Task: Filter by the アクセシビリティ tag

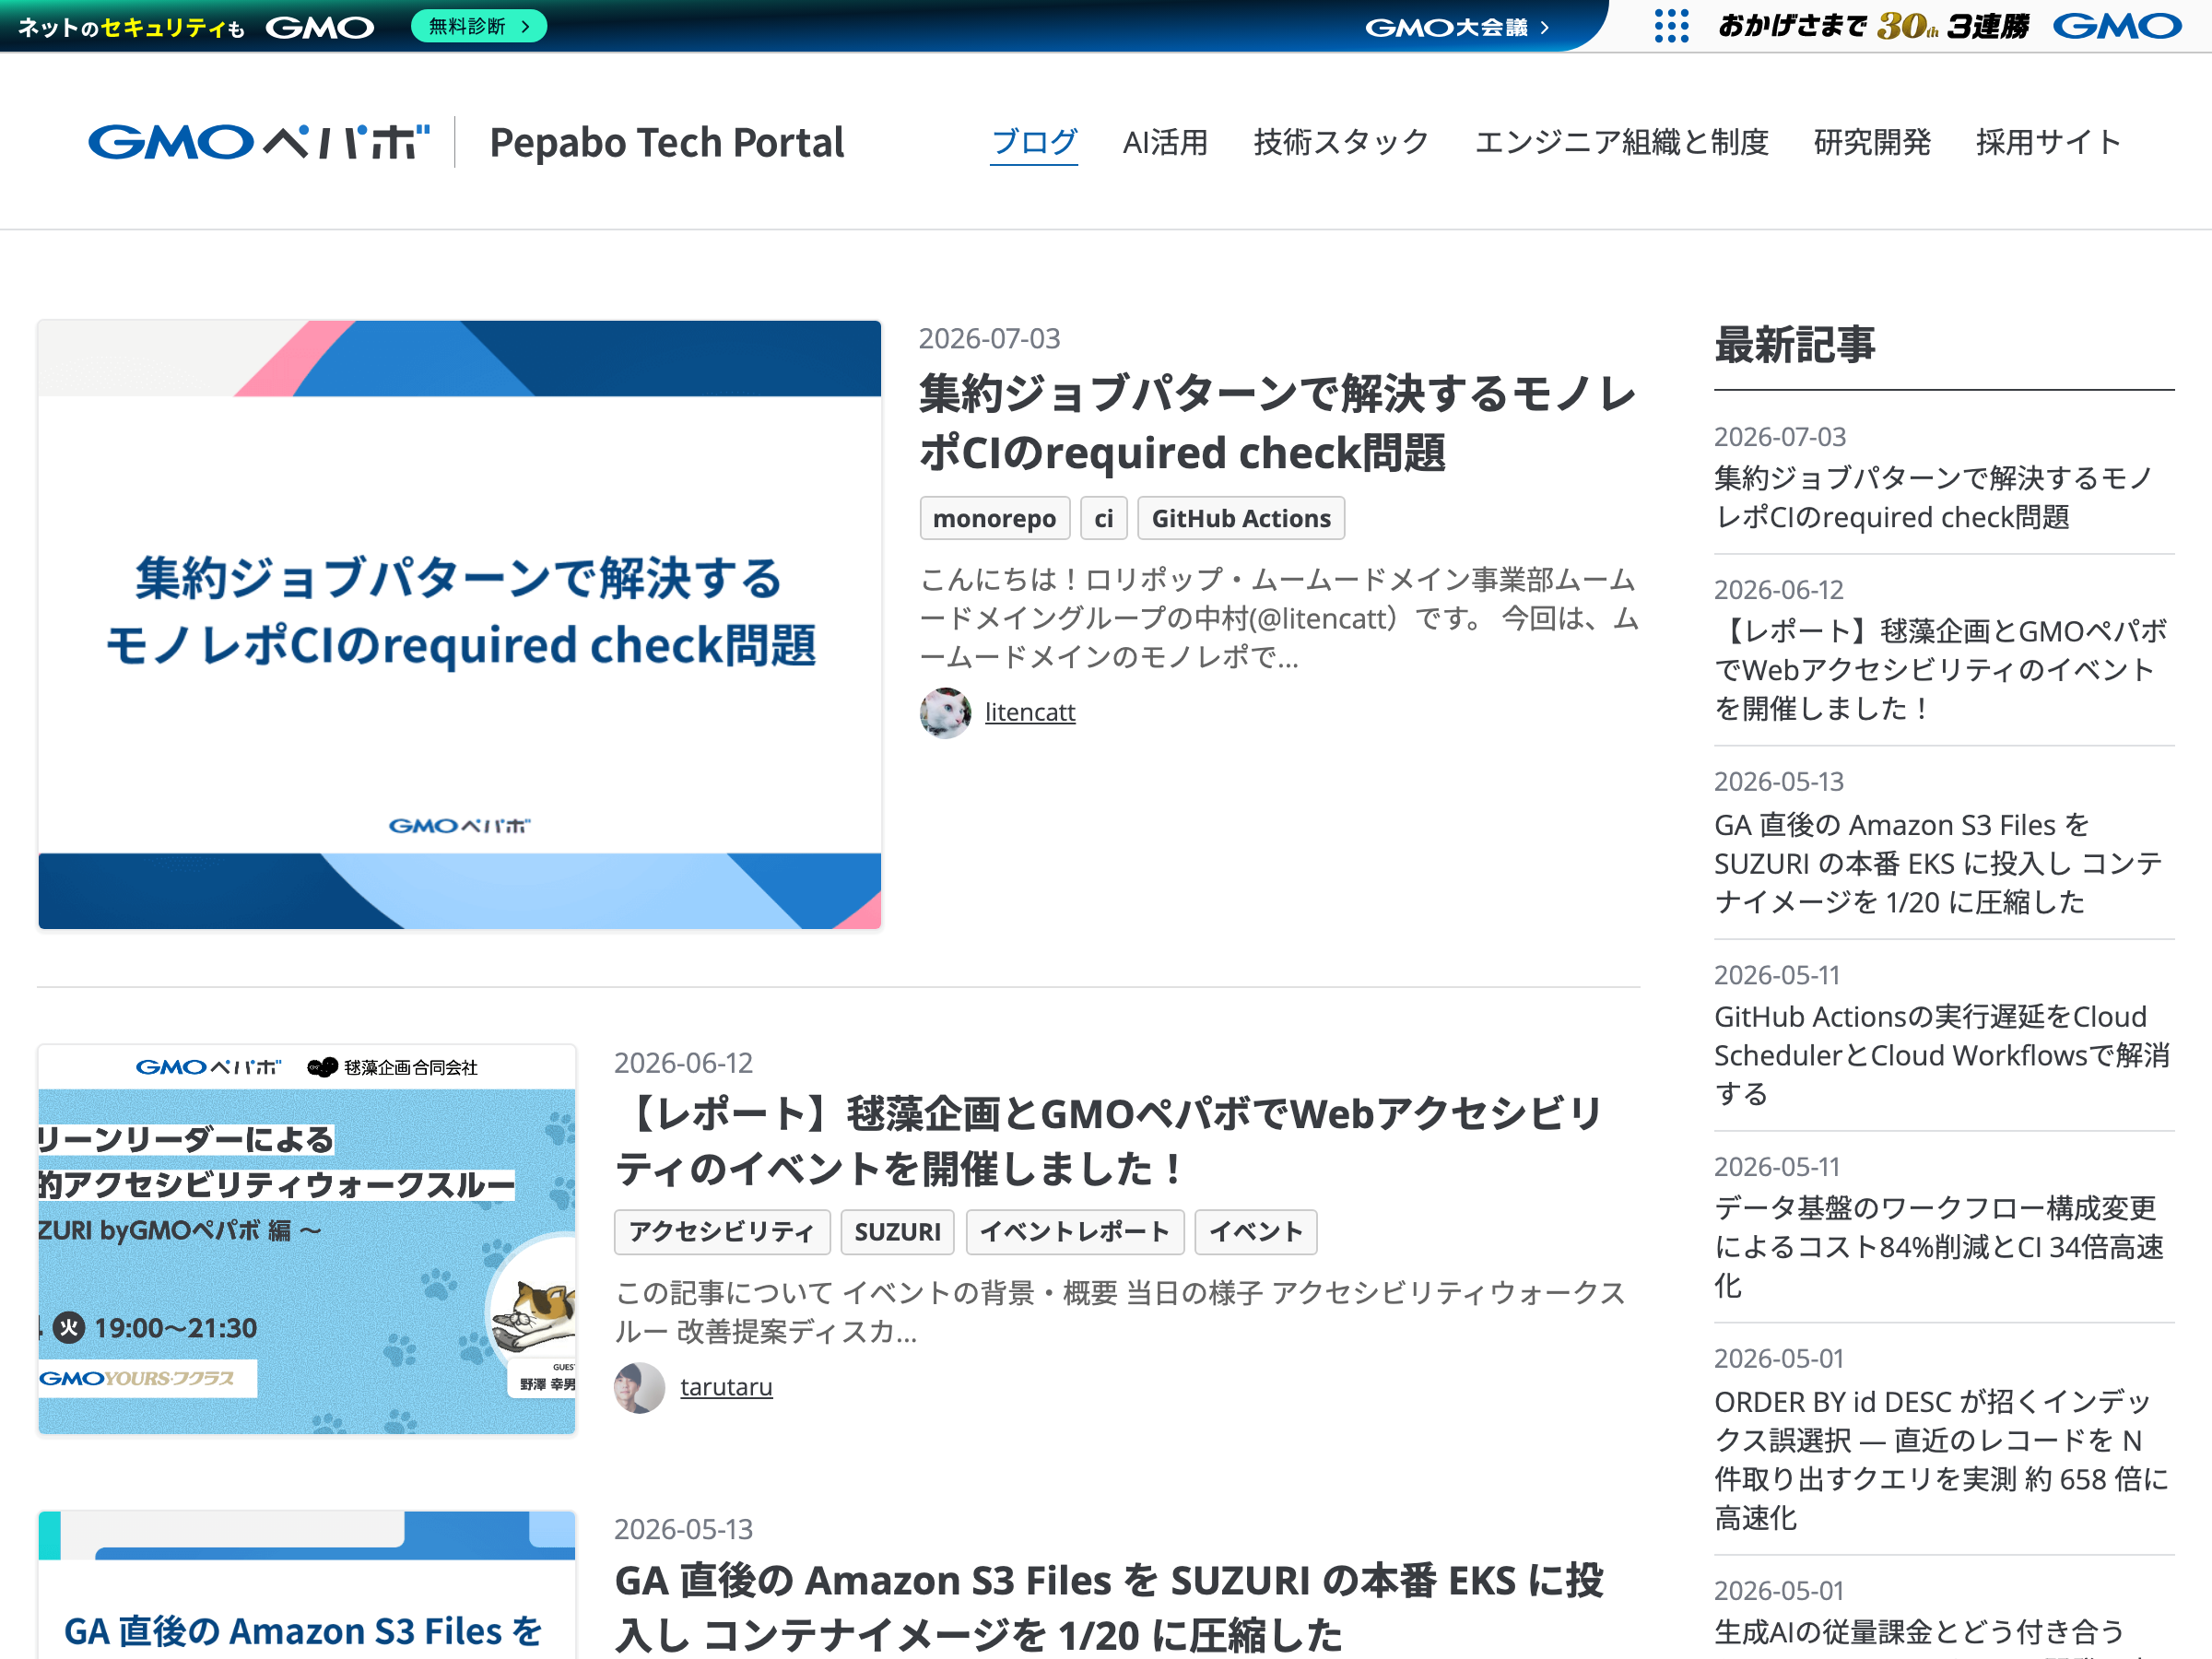Action: 722,1232
